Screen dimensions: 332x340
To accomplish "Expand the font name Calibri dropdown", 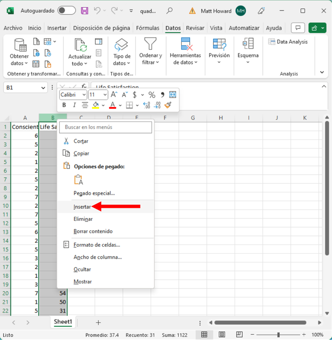I will point(84,95).
